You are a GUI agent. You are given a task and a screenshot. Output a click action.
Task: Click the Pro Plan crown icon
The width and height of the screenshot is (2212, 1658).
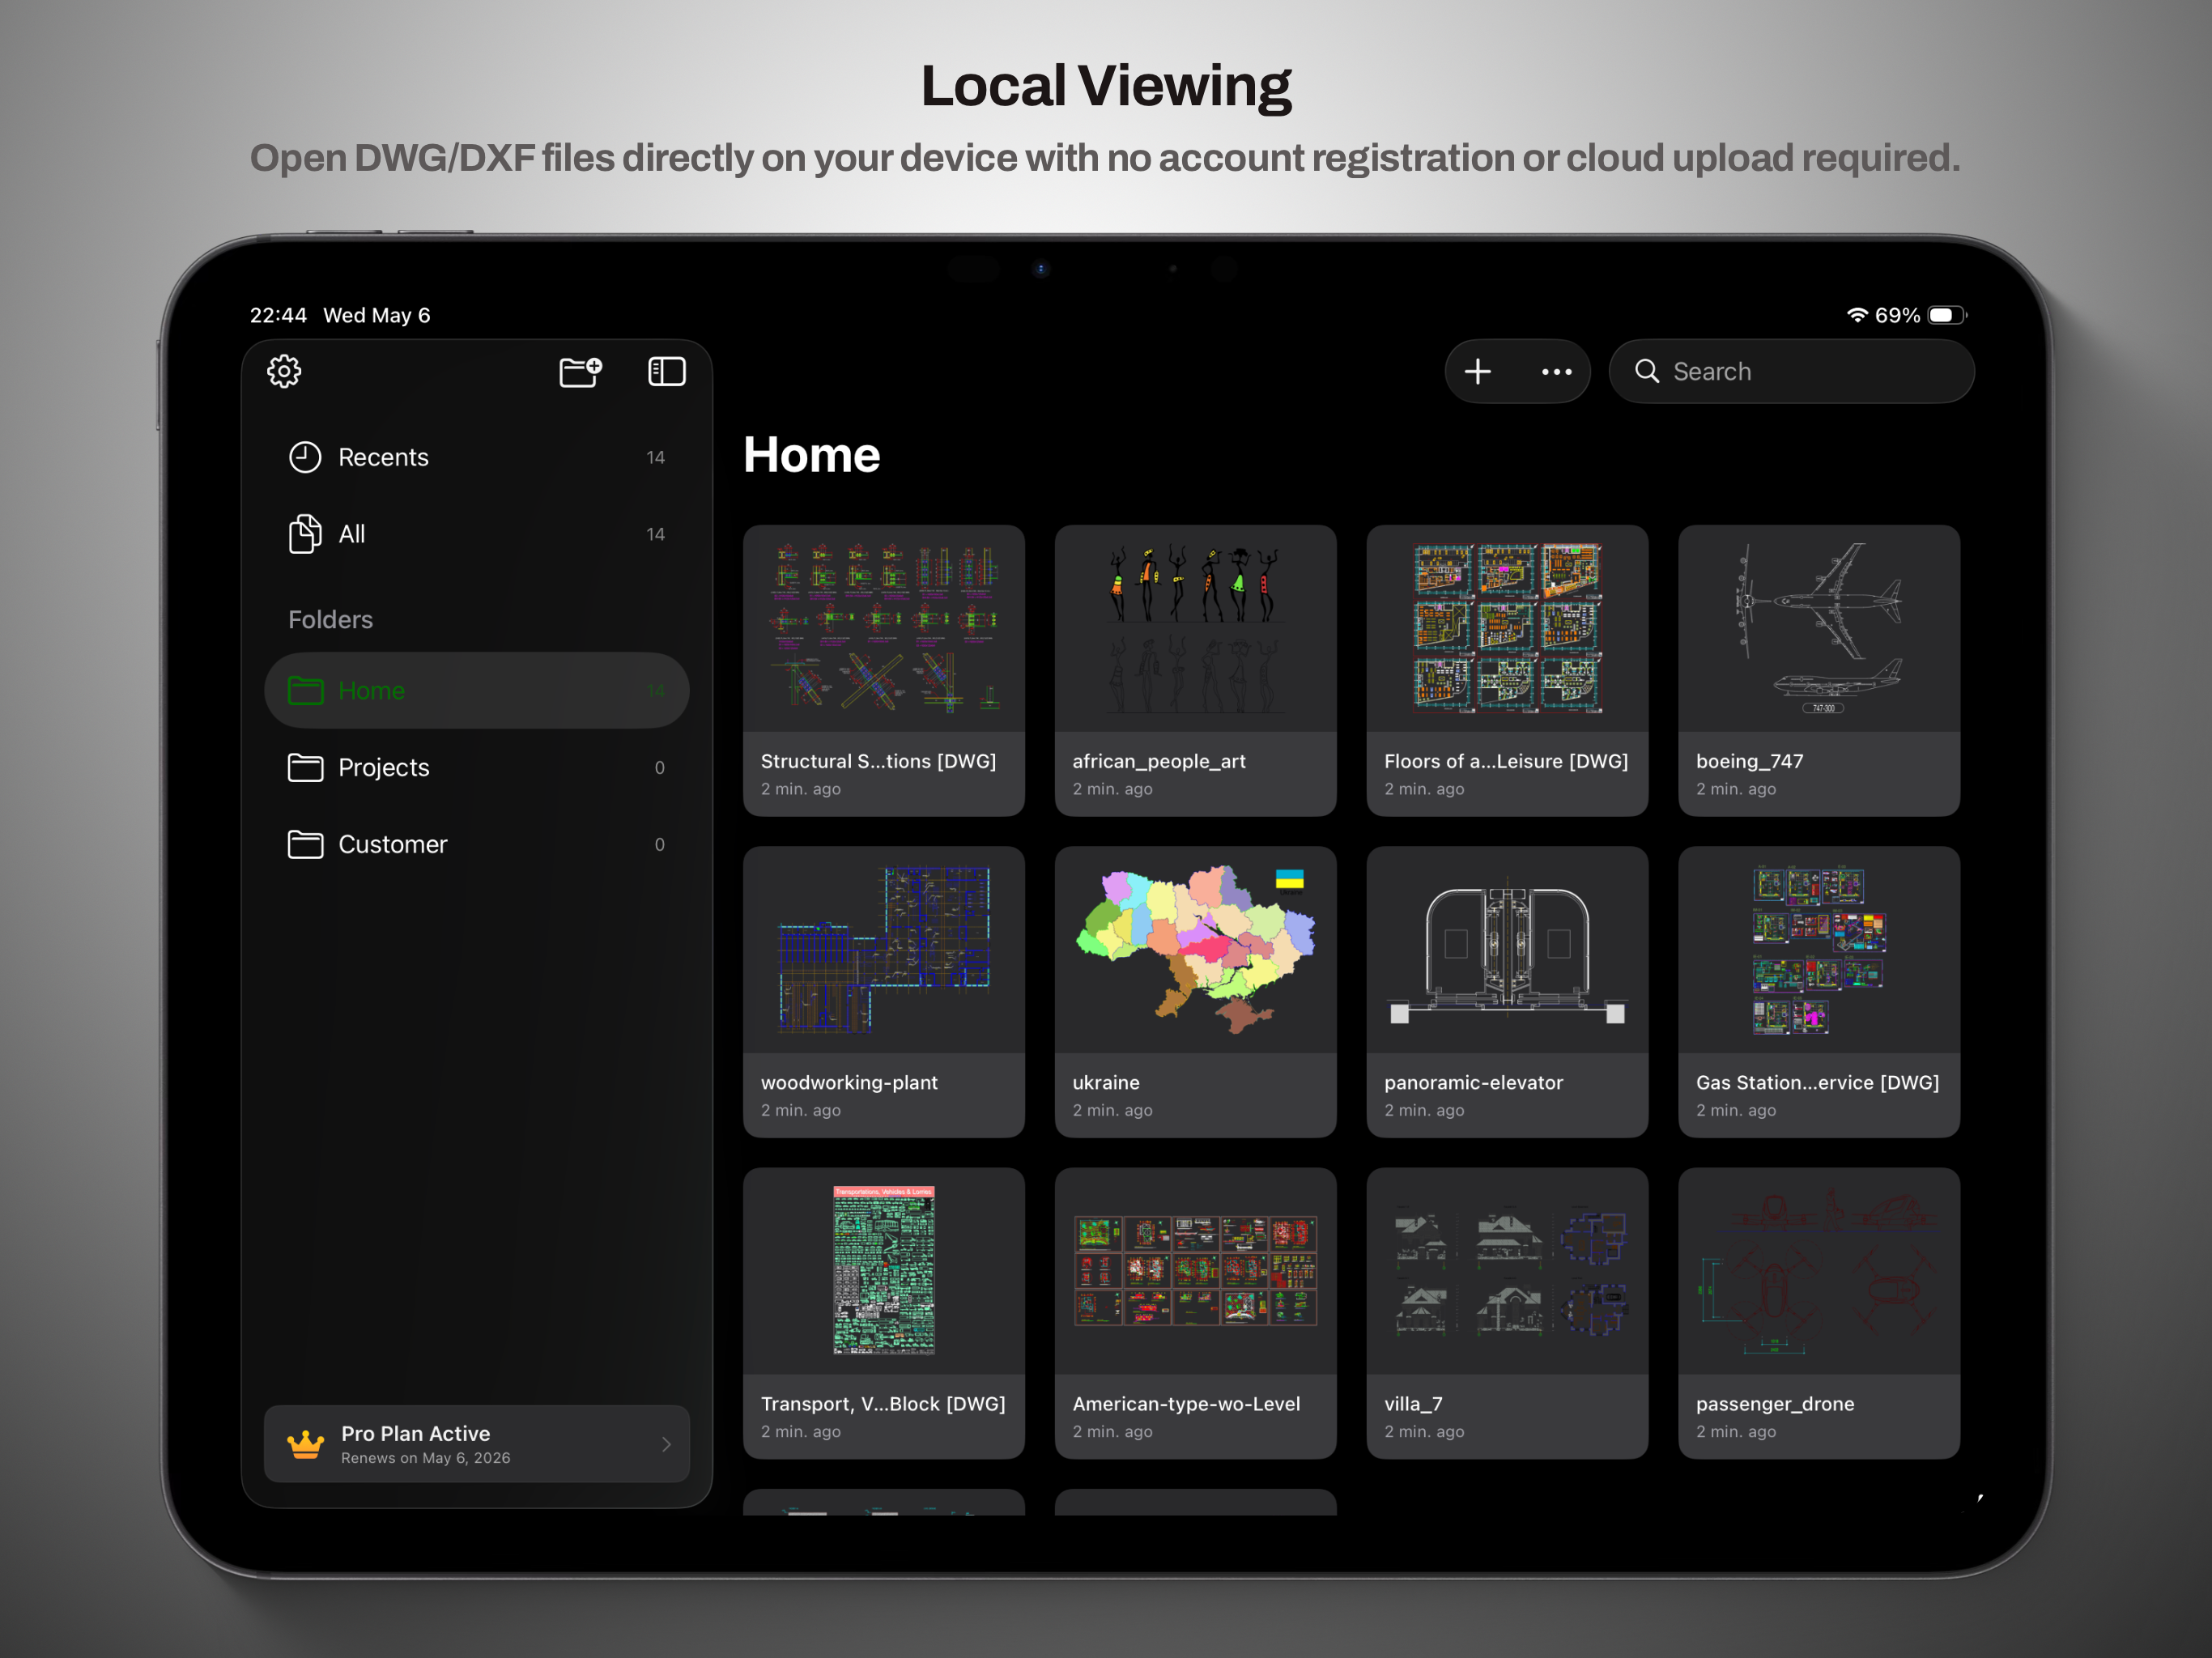pyautogui.click(x=305, y=1444)
